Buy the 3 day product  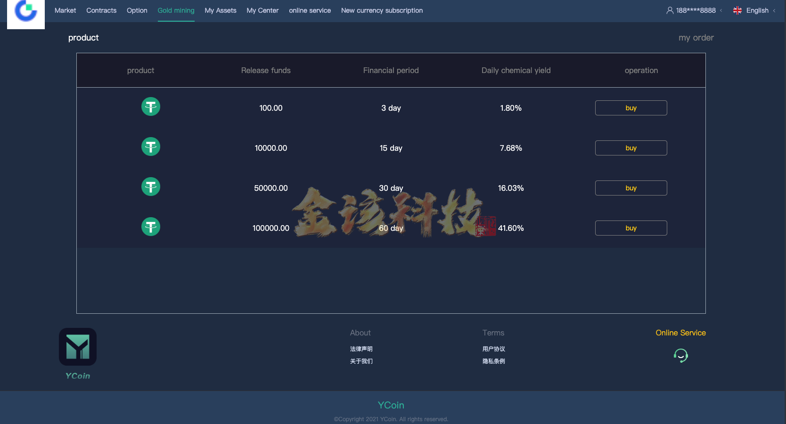[x=630, y=108]
